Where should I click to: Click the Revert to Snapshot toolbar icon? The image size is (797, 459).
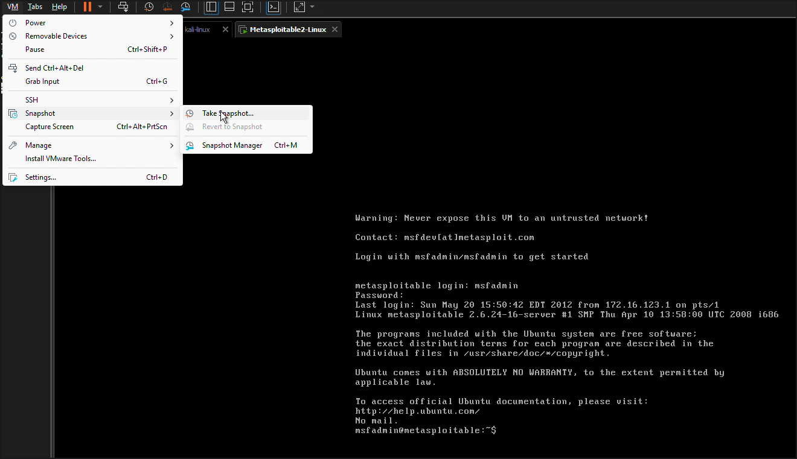167,7
